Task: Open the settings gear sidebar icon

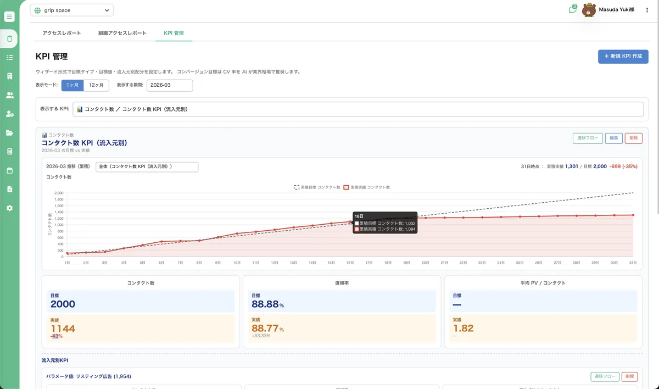Action: pos(9,208)
